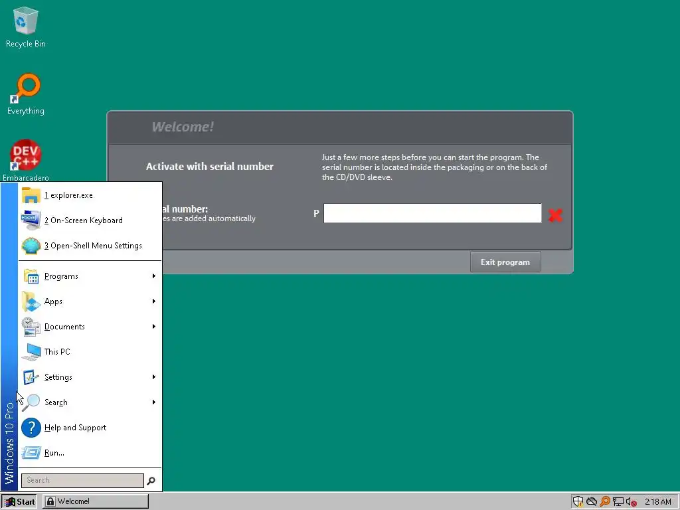Open 3 Open-Shell Menu Settings entry

point(90,246)
